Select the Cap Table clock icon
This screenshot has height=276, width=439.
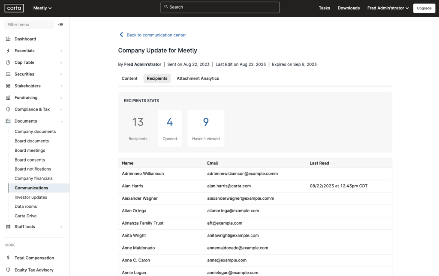pos(8,62)
